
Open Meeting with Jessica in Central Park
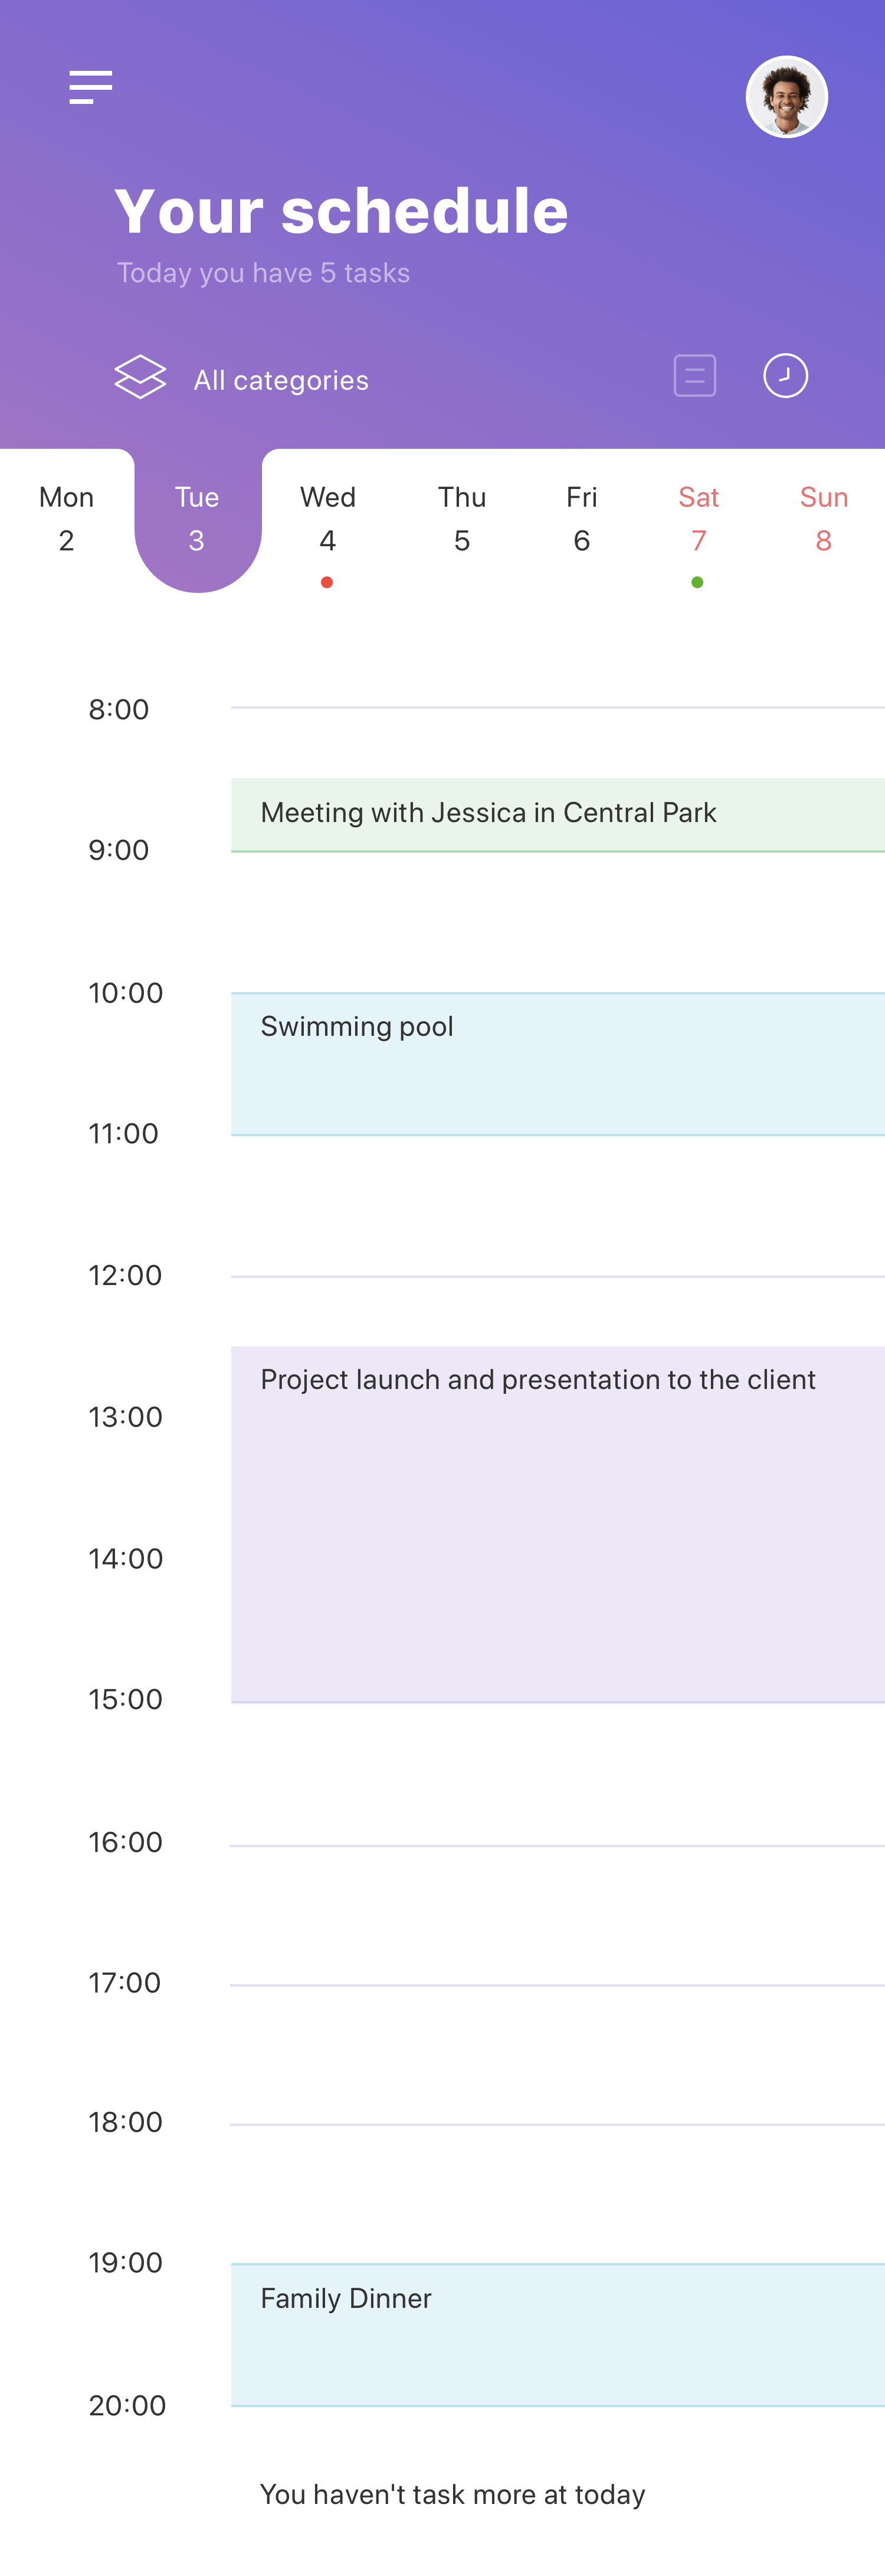pos(558,815)
